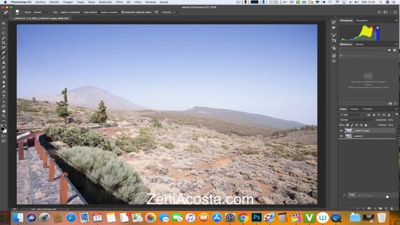Click the histogram cached data warning triangle
Image resolution: width=400 pixels, height=225 pixels.
coord(377,27)
